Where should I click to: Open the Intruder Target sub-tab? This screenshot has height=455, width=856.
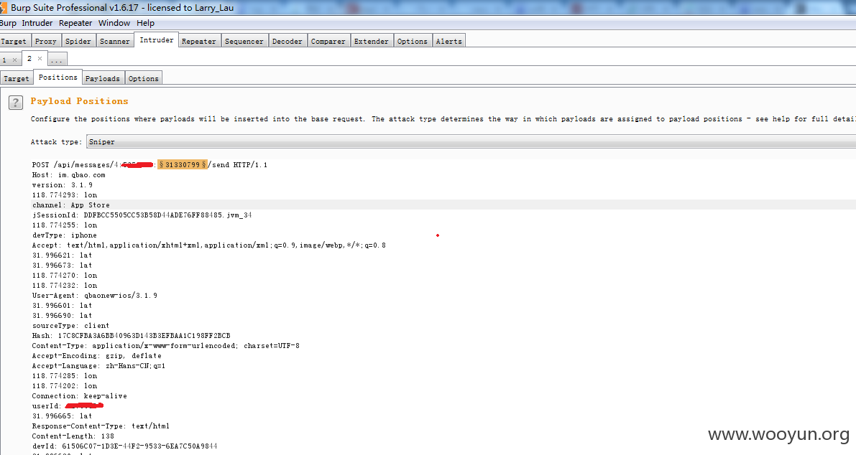click(17, 78)
